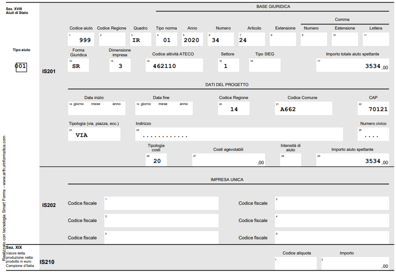Click the BASE GIURIDICA heading
The height and width of the screenshot is (274, 396).
coord(273,6)
